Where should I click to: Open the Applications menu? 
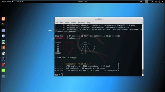(x=7, y=2)
